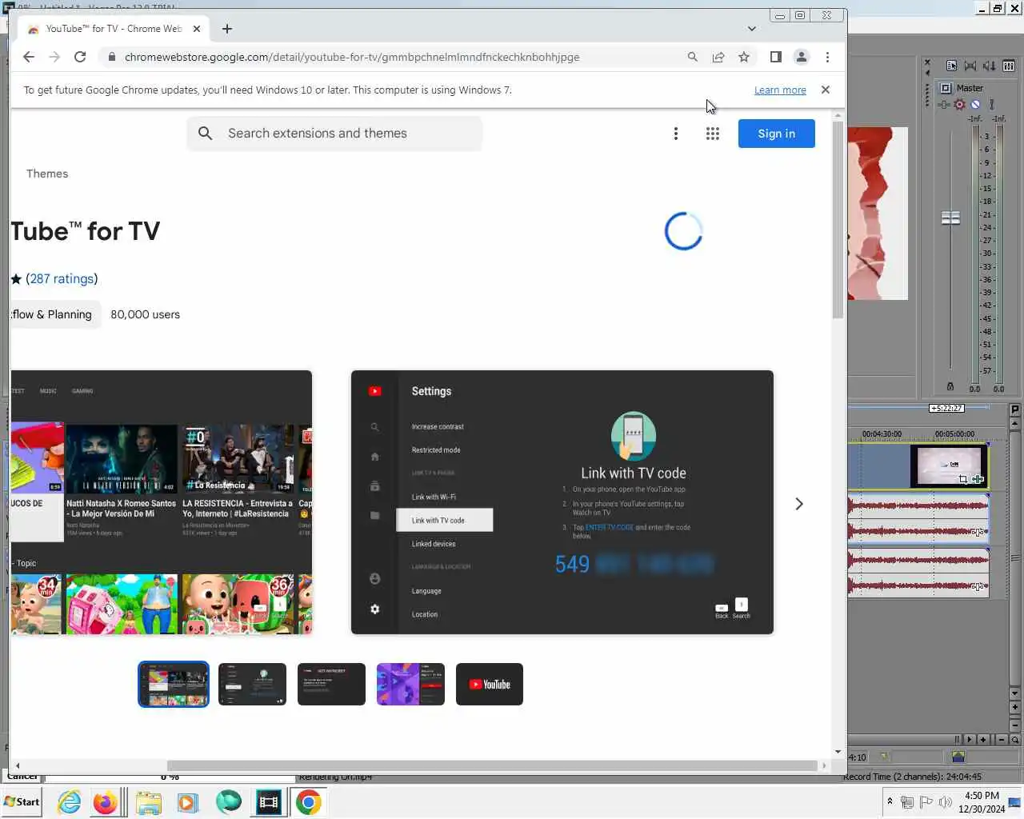Open Firefox from the taskbar

point(106,802)
